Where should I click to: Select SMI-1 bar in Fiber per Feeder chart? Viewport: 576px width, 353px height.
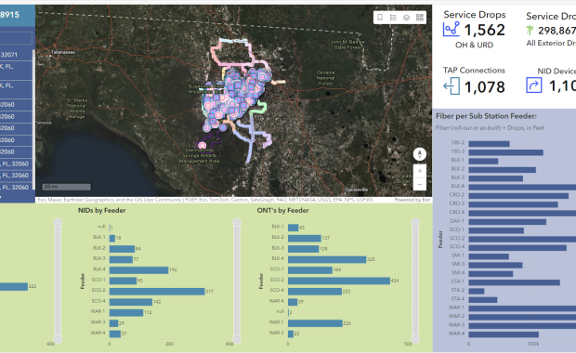489,256
